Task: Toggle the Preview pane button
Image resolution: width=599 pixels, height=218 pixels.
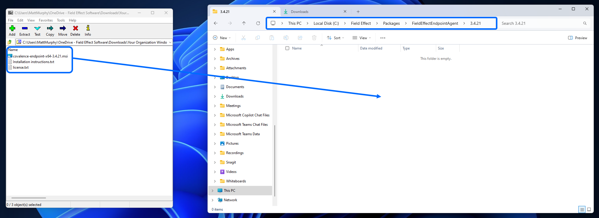Action: (x=578, y=38)
